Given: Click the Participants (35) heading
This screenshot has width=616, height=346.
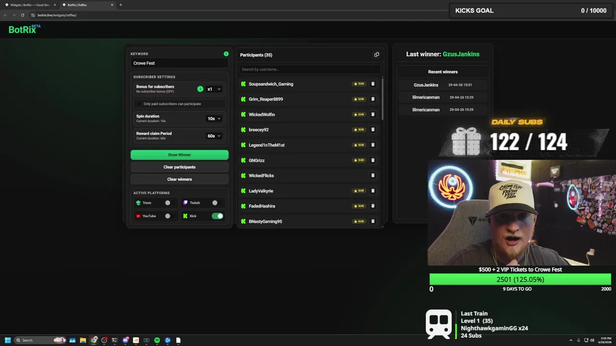Looking at the screenshot, I should pyautogui.click(x=256, y=55).
